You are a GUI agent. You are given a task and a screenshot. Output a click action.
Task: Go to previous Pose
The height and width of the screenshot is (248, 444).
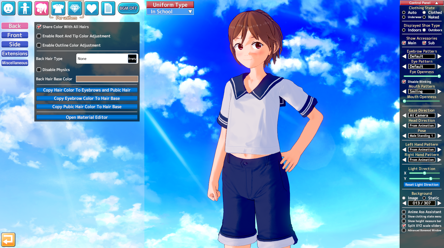404,136
